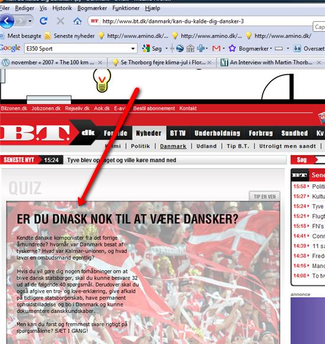Click the RSS icon for Seneste nyheder

47,36
